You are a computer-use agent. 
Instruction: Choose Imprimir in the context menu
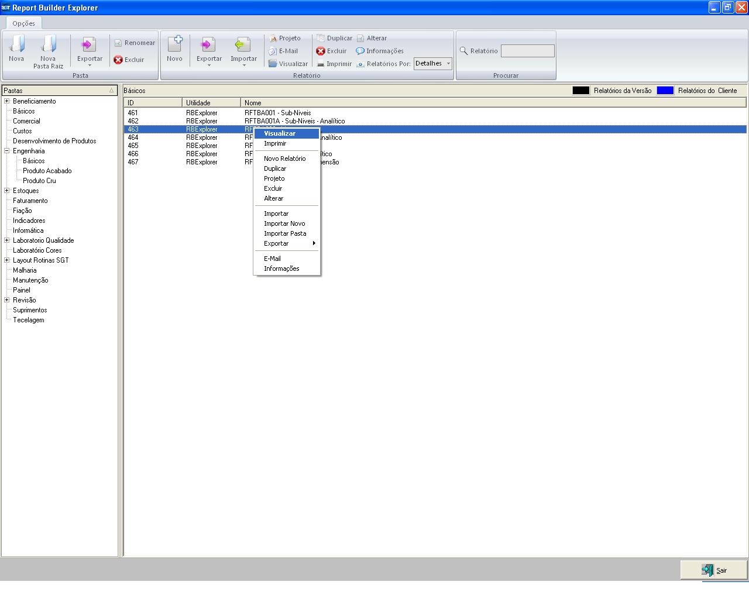(287, 143)
